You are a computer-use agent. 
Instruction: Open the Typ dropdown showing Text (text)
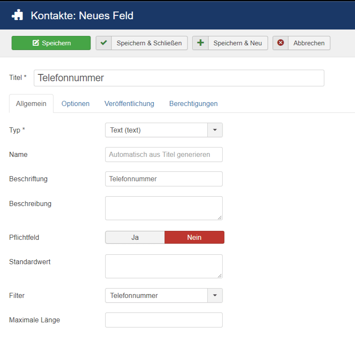164,130
